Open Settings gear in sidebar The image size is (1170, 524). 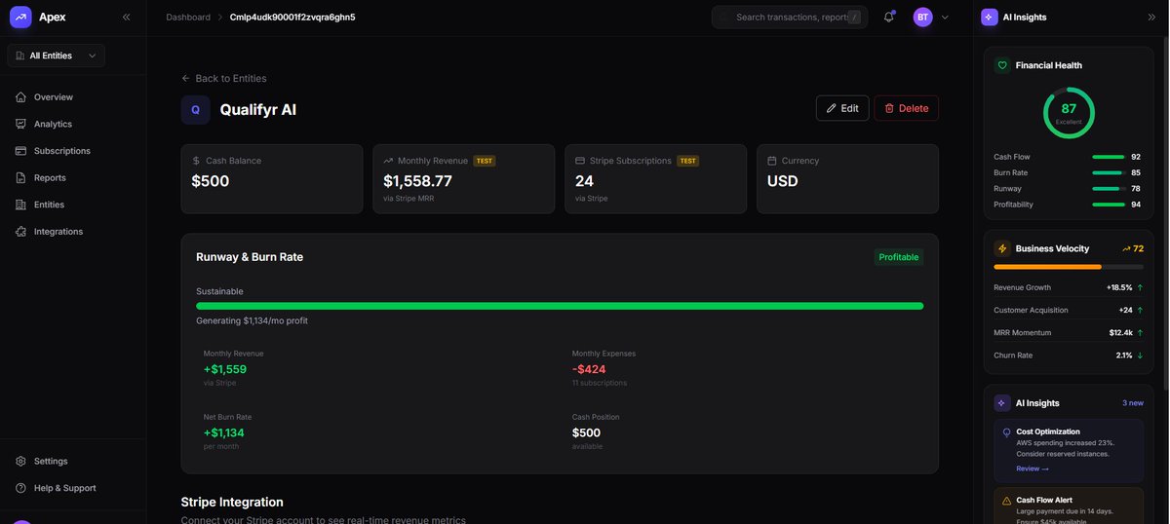point(73,461)
